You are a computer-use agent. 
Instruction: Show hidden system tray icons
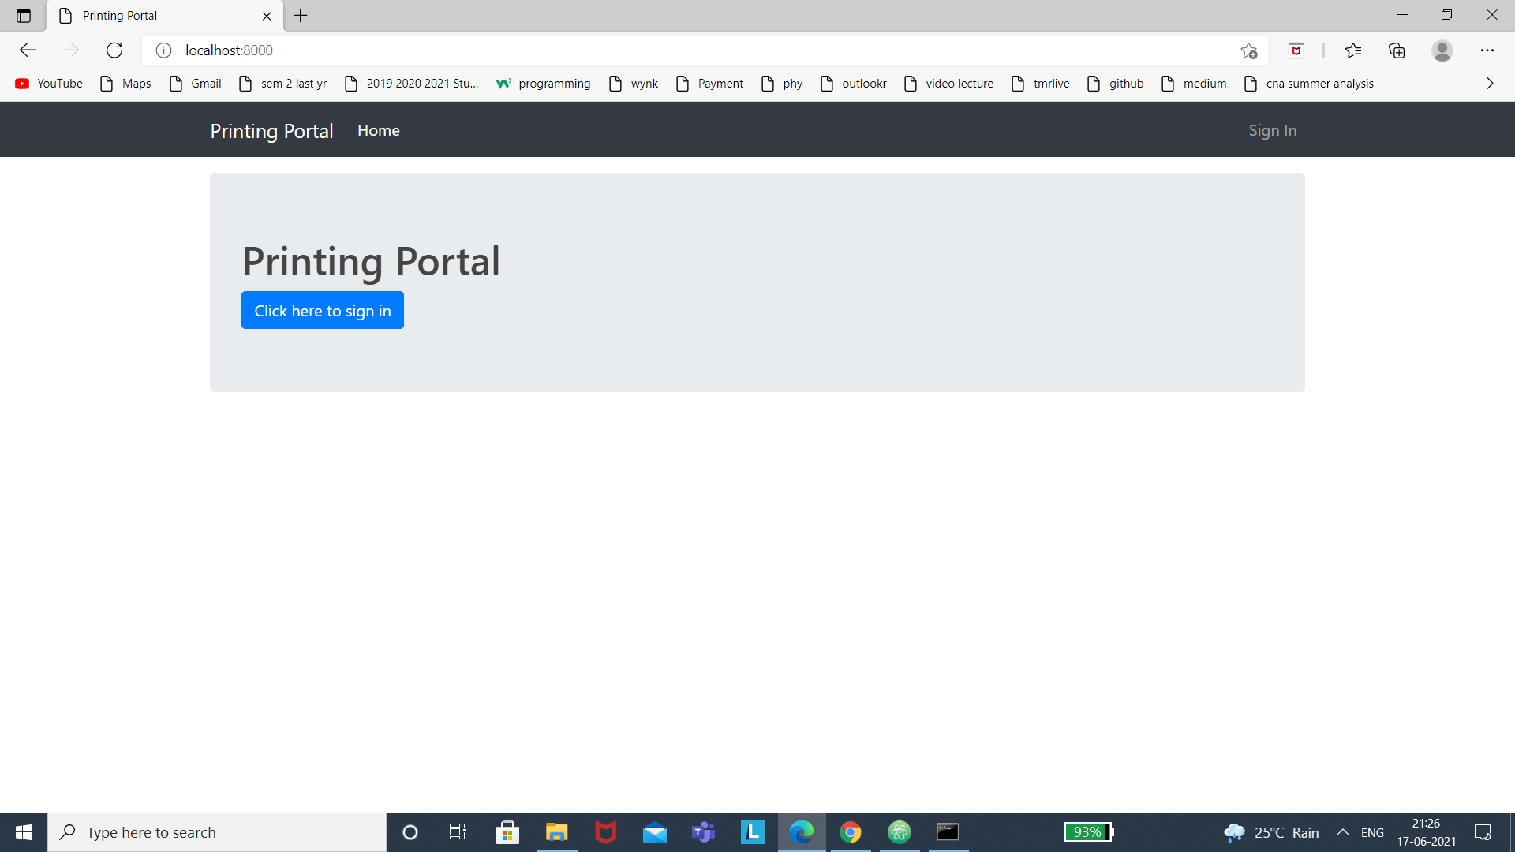point(1344,831)
